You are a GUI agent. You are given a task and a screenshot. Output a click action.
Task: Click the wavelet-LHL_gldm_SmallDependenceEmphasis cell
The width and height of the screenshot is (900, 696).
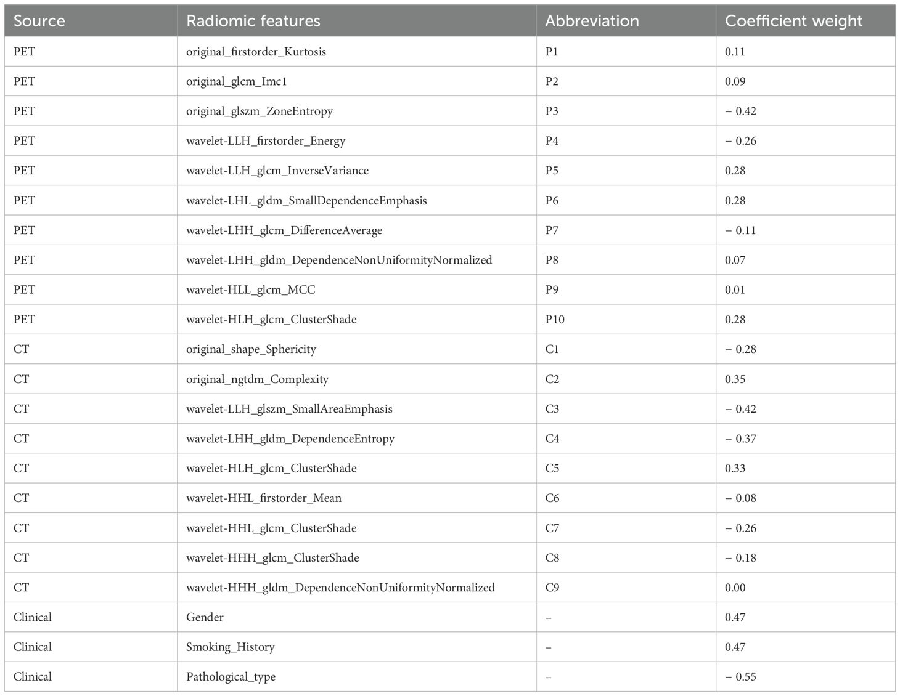306,201
